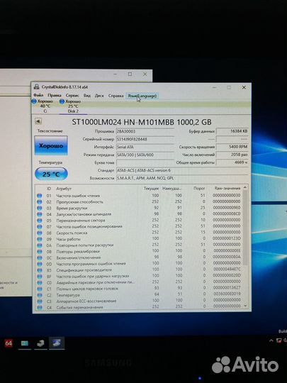This screenshot has width=287, height=383.
Task: Show hidden system tray icons
Action: pyautogui.click(x=271, y=340)
